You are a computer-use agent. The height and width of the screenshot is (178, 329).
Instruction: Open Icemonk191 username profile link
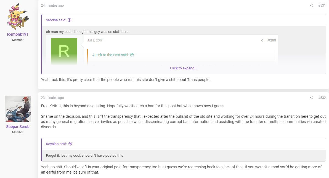[x=18, y=34]
